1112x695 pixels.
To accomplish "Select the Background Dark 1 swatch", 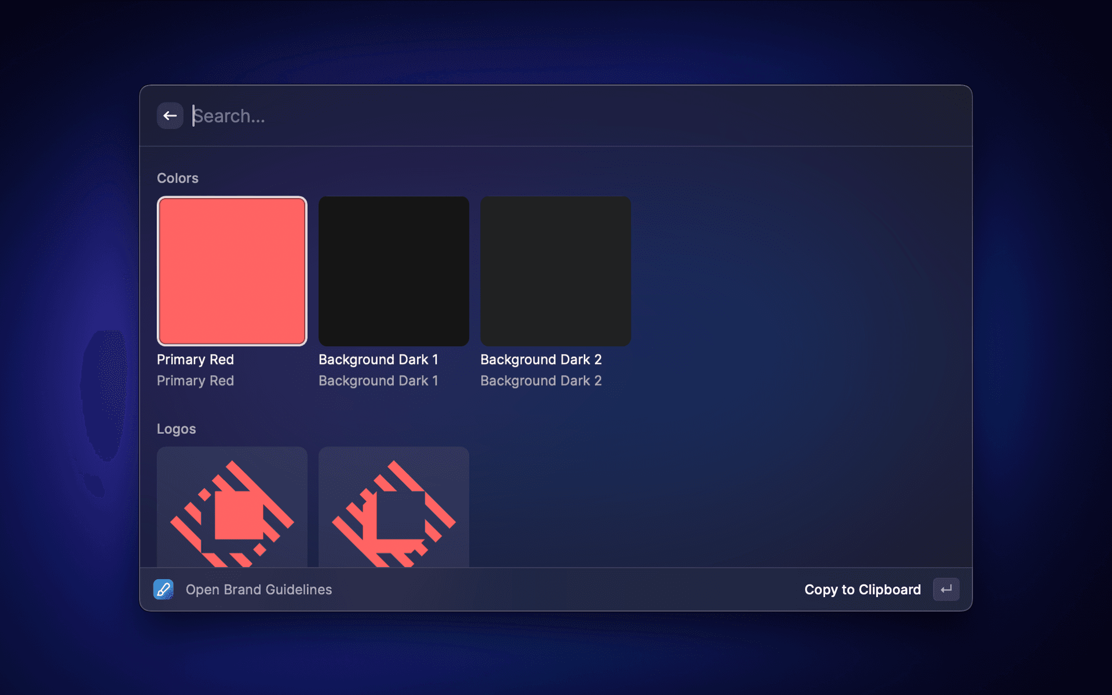I will (394, 271).
